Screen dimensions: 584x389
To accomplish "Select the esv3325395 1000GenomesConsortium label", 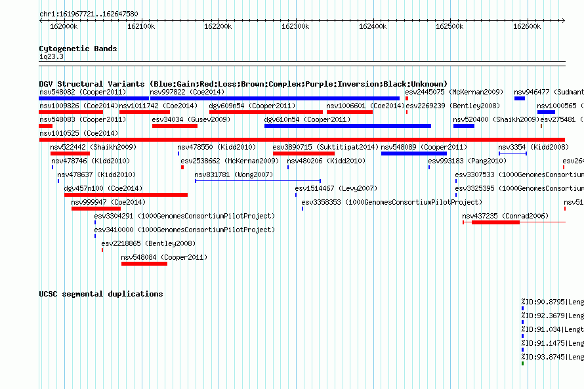I will click(519, 188).
